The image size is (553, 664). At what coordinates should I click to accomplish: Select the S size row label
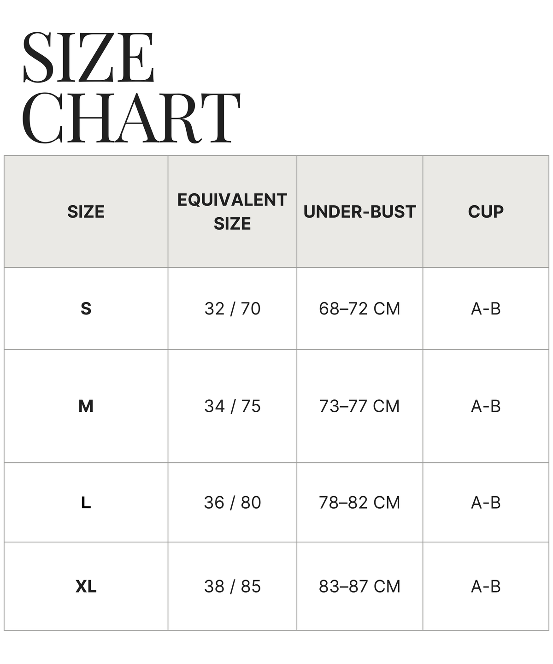pyautogui.click(x=86, y=308)
